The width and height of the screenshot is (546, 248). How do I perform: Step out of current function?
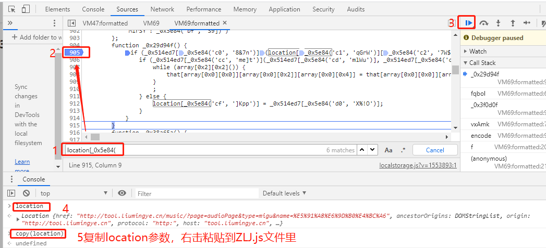point(513,23)
